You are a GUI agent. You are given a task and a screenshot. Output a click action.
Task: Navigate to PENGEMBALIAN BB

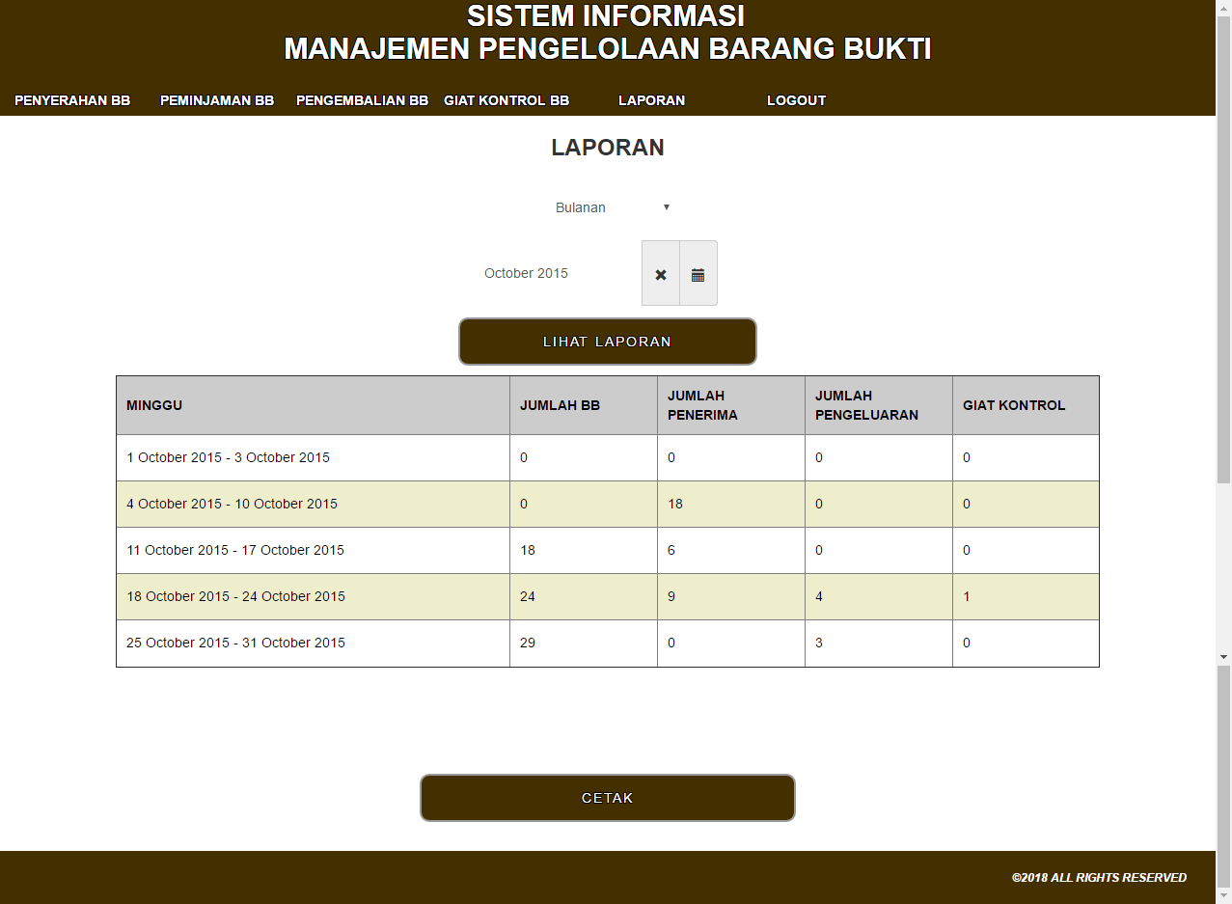[x=362, y=100]
